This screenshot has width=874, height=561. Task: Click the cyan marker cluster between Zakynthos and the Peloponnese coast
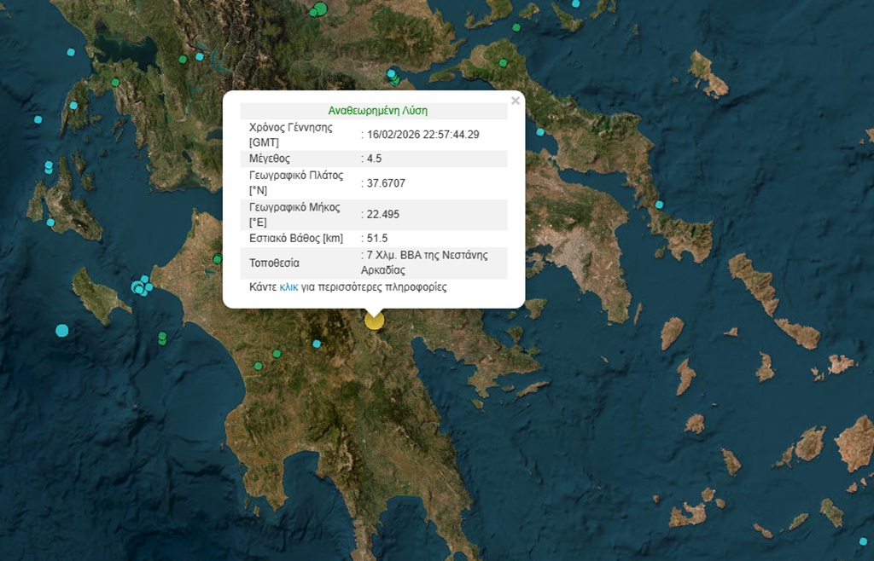click(141, 286)
